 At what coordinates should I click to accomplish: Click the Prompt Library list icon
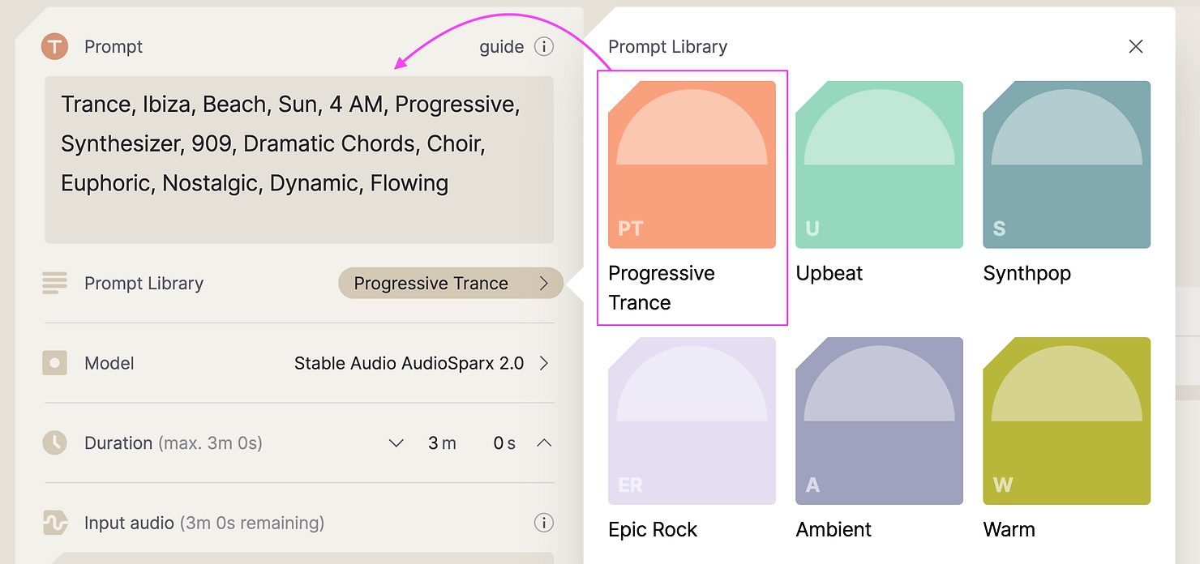tap(54, 283)
